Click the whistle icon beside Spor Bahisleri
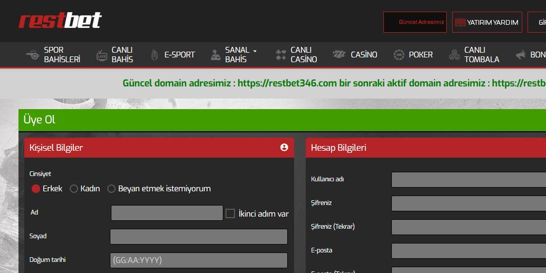The width and height of the screenshot is (546, 273). point(33,54)
